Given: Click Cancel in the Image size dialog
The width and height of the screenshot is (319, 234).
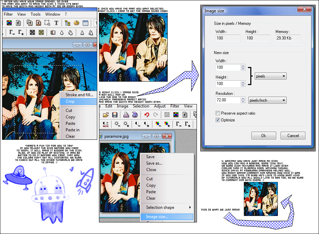Looking at the screenshot, I should 293,135.
